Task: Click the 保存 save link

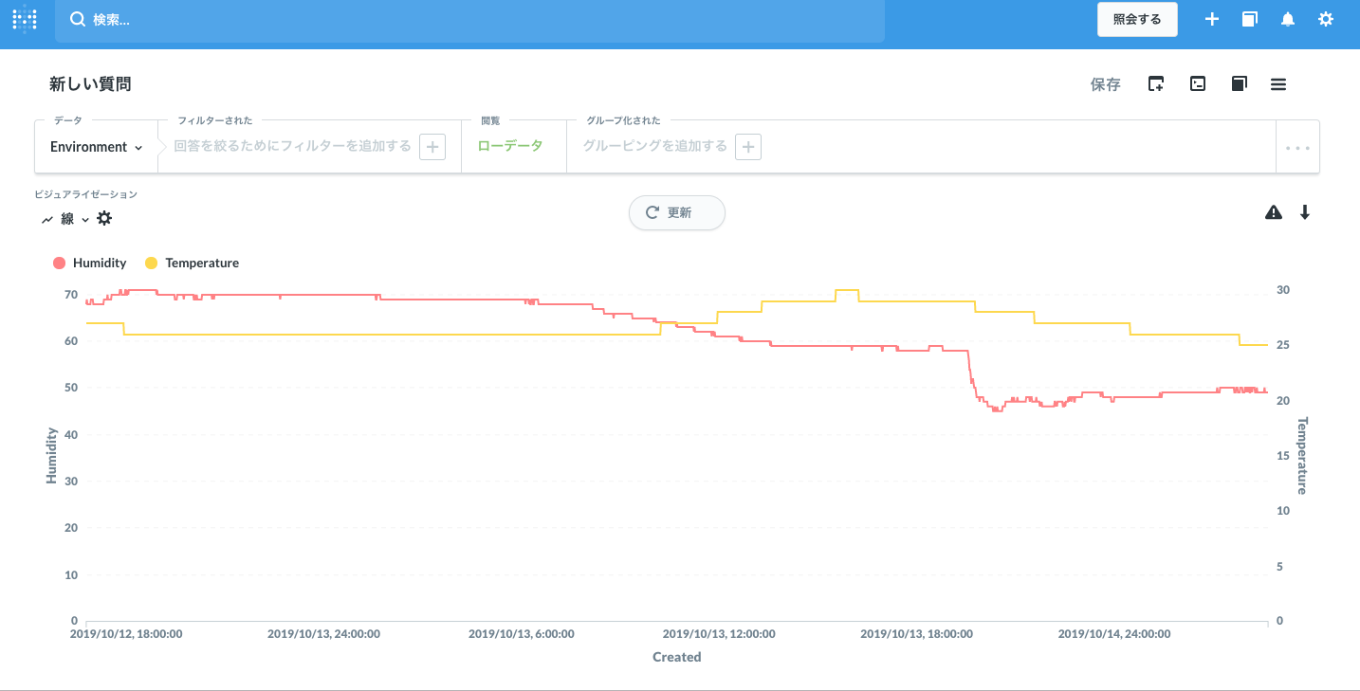Action: (x=1106, y=84)
